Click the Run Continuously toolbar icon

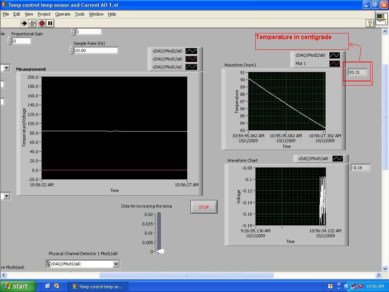tap(32, 23)
